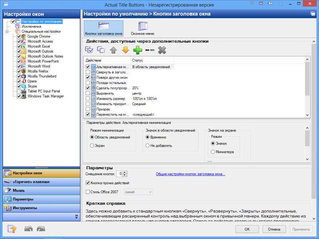Screen dimensions: 319x239
Task: Click the Действие column header
Action: click(x=107, y=61)
